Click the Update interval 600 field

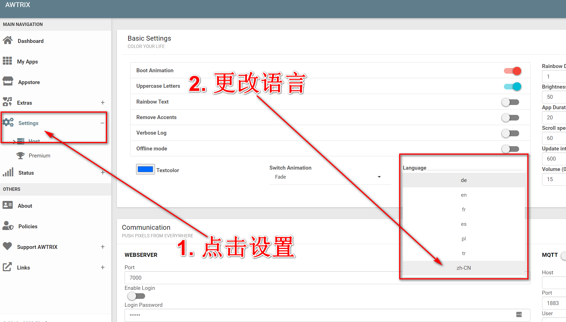point(554,159)
